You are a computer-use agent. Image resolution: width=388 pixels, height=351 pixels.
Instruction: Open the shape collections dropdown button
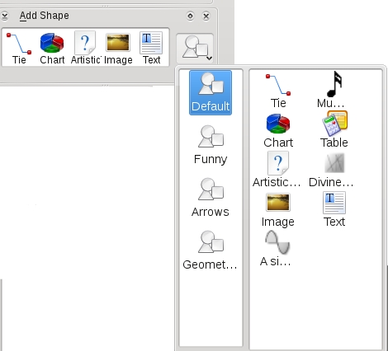pyautogui.click(x=195, y=49)
